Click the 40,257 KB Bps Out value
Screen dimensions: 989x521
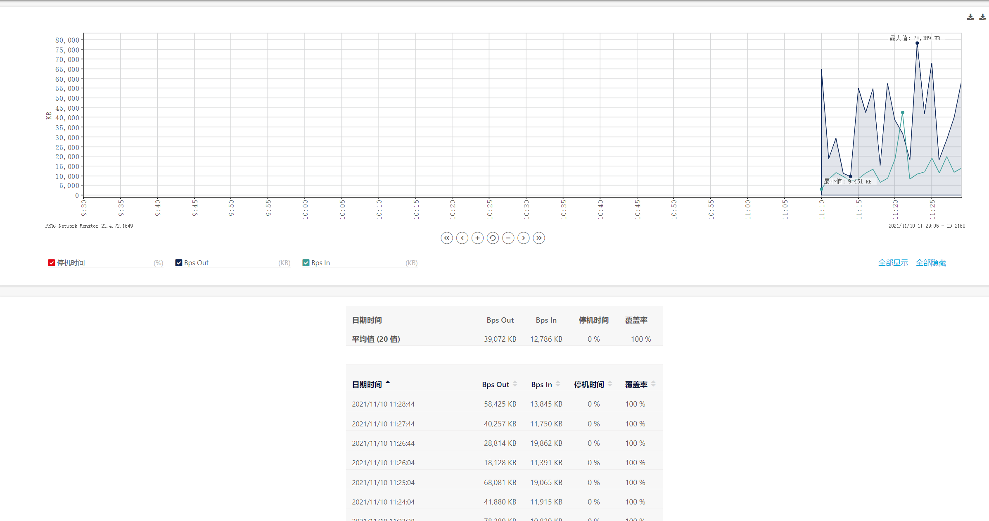click(500, 424)
